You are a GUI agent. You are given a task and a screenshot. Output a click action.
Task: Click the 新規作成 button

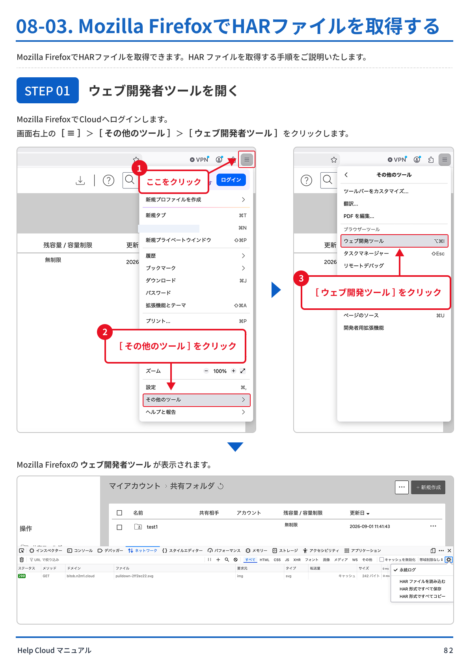tap(428, 487)
